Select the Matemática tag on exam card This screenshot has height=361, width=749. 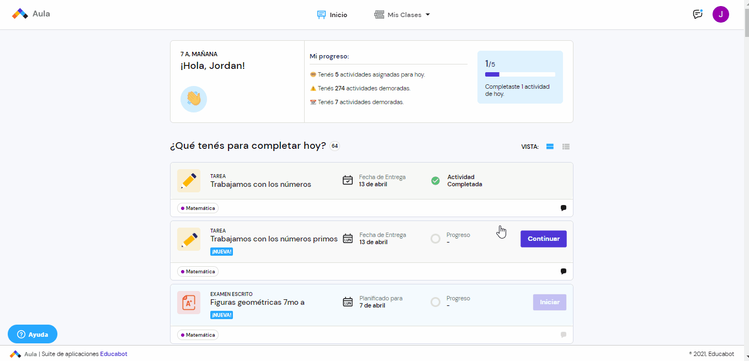198,335
